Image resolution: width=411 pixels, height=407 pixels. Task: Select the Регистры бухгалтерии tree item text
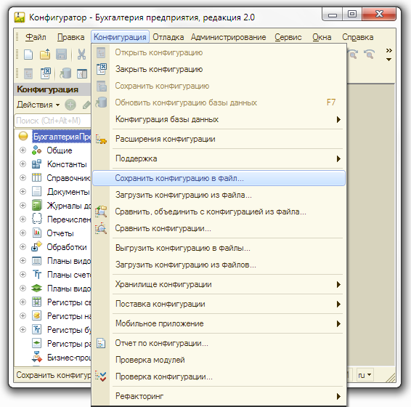[x=69, y=329]
